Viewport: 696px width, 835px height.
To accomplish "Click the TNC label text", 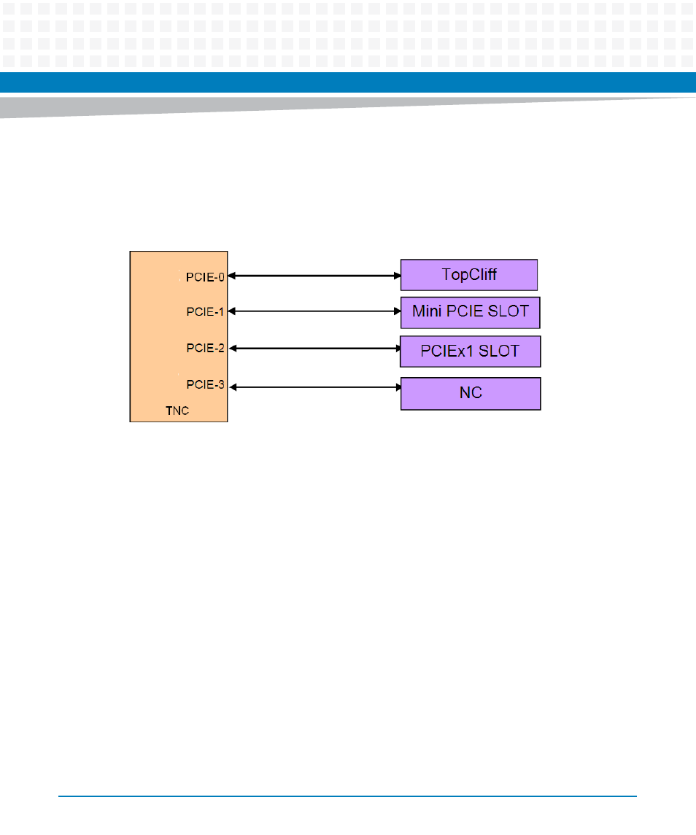I will coord(177,411).
